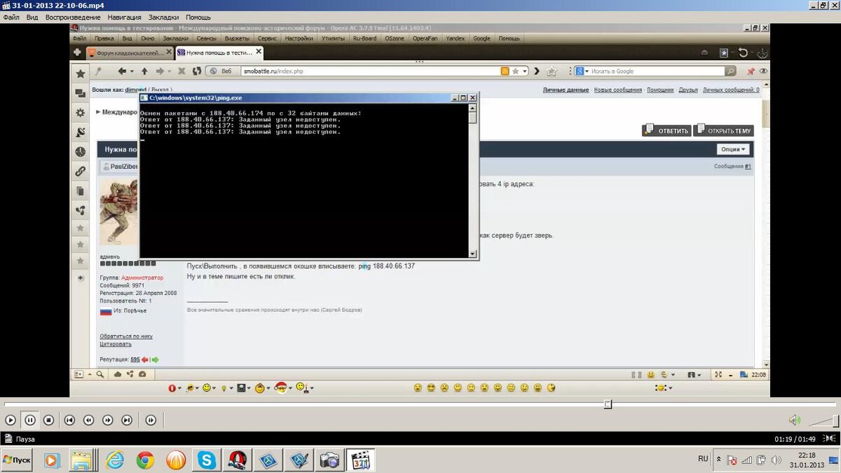
Task: Open Skype from the taskbar
Action: pyautogui.click(x=207, y=460)
